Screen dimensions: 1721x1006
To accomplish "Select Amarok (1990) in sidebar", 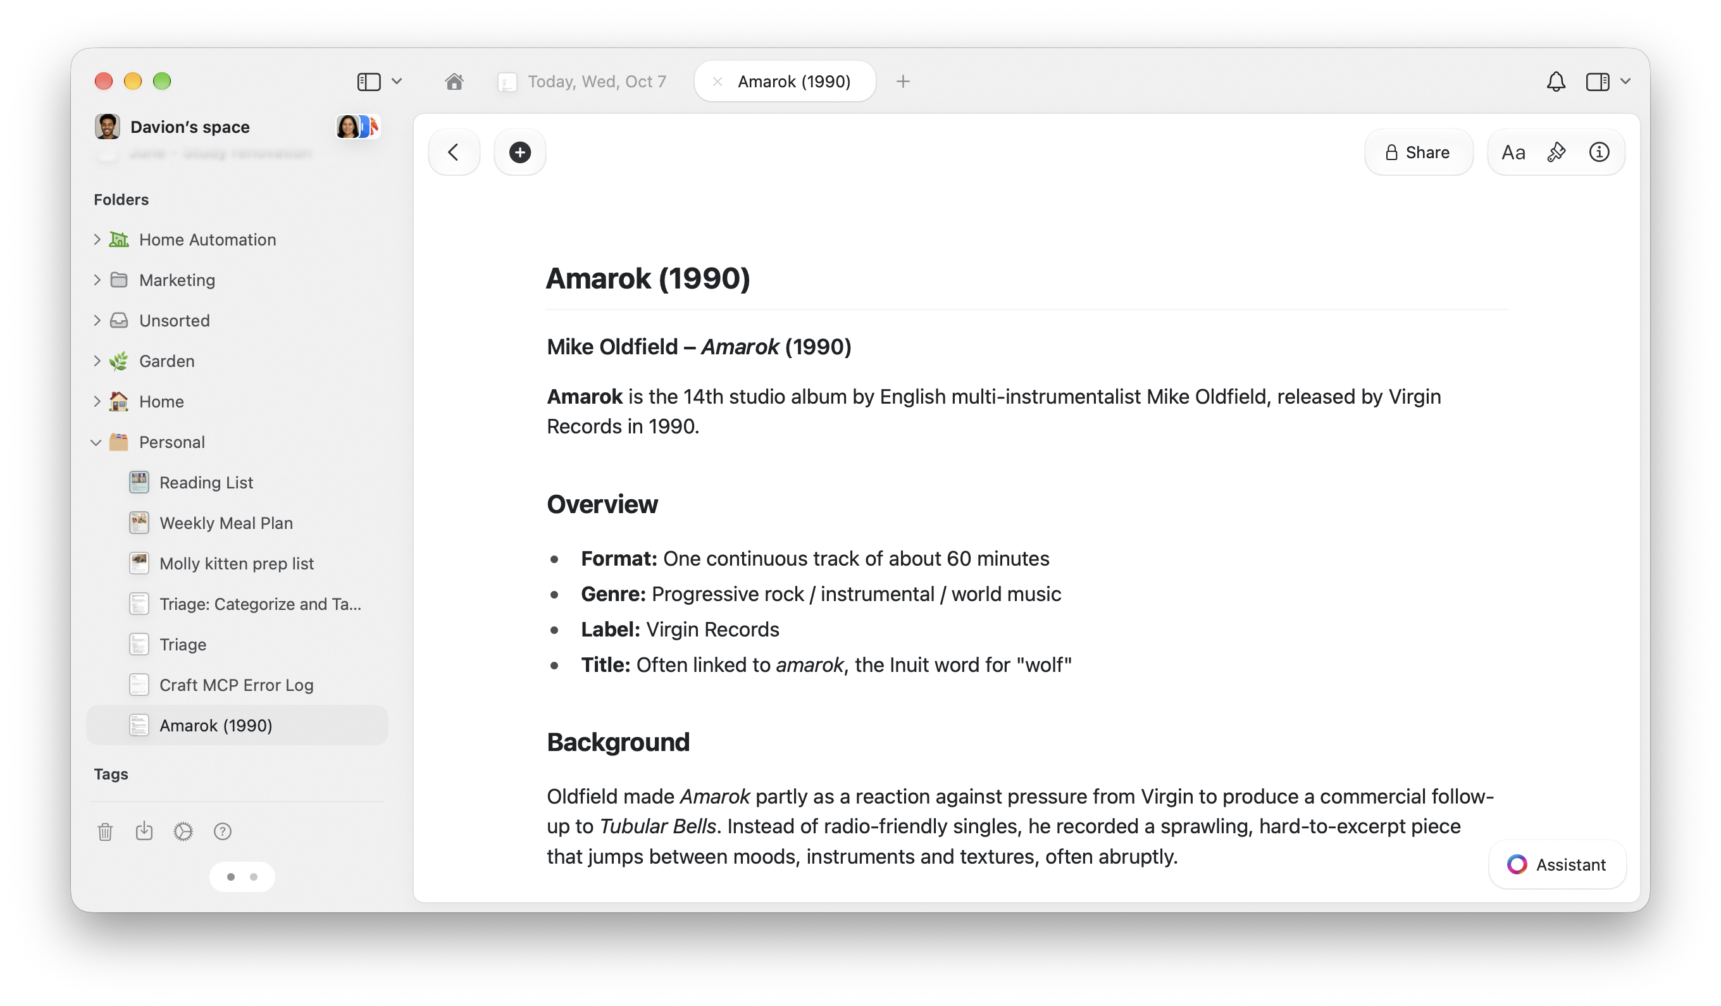I will [x=237, y=725].
